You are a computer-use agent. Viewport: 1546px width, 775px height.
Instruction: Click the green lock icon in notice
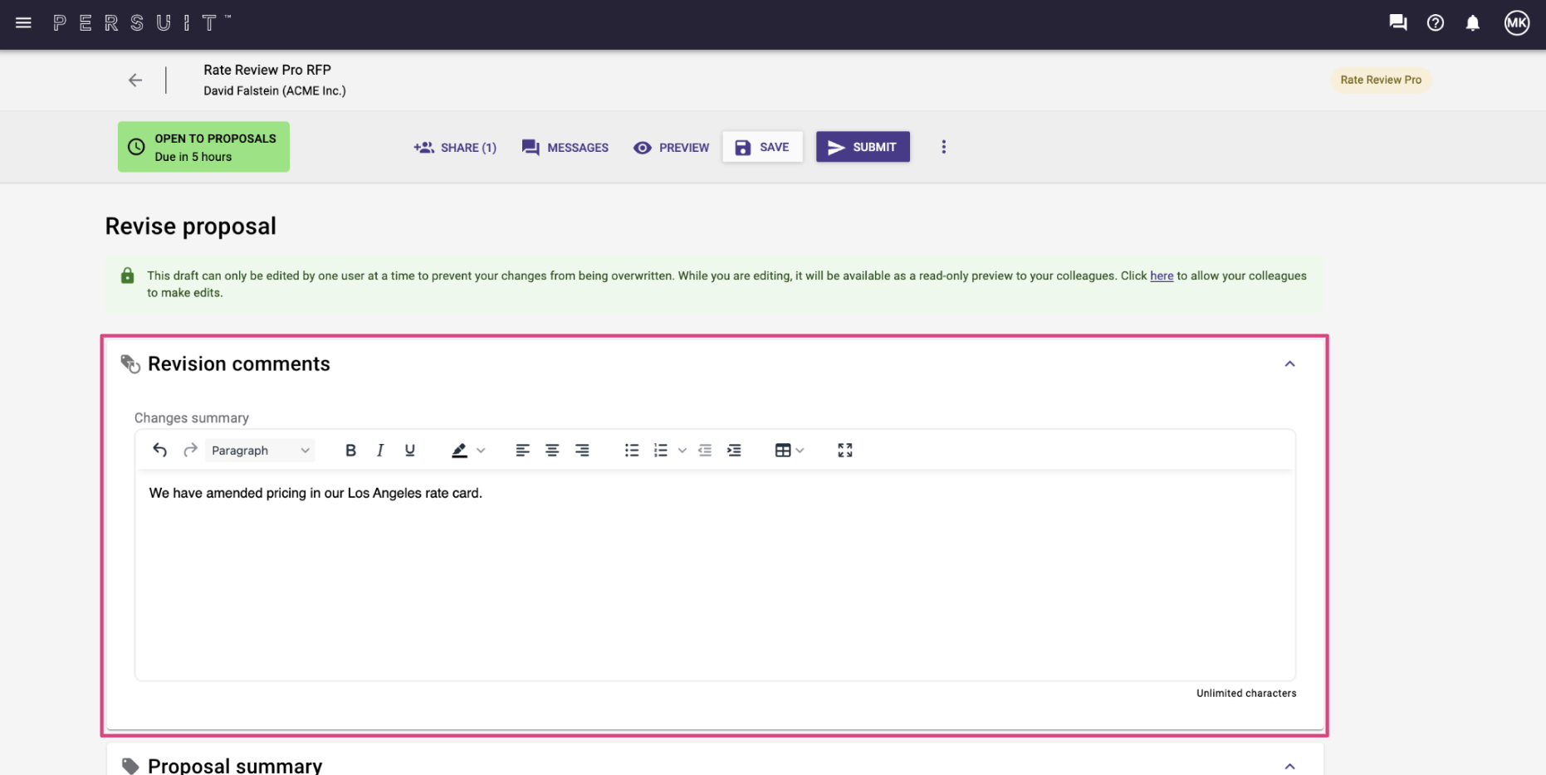pyautogui.click(x=127, y=275)
